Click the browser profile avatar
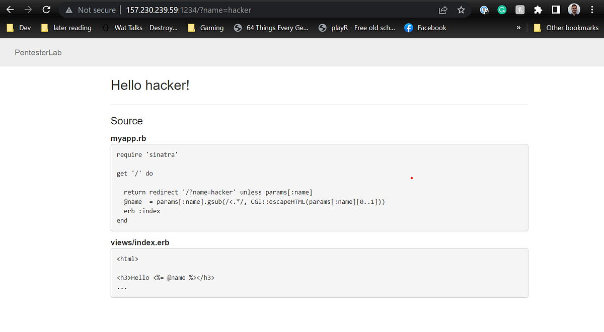 tap(574, 9)
